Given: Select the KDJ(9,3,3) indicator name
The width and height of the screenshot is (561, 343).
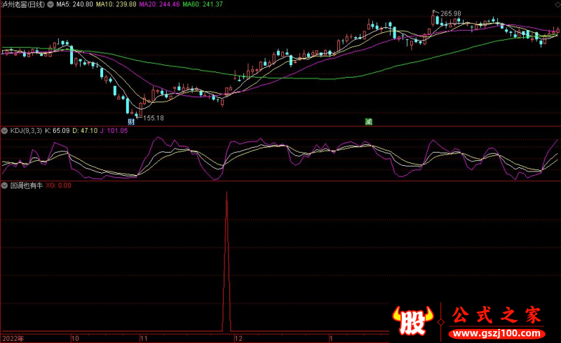Looking at the screenshot, I should (x=25, y=130).
